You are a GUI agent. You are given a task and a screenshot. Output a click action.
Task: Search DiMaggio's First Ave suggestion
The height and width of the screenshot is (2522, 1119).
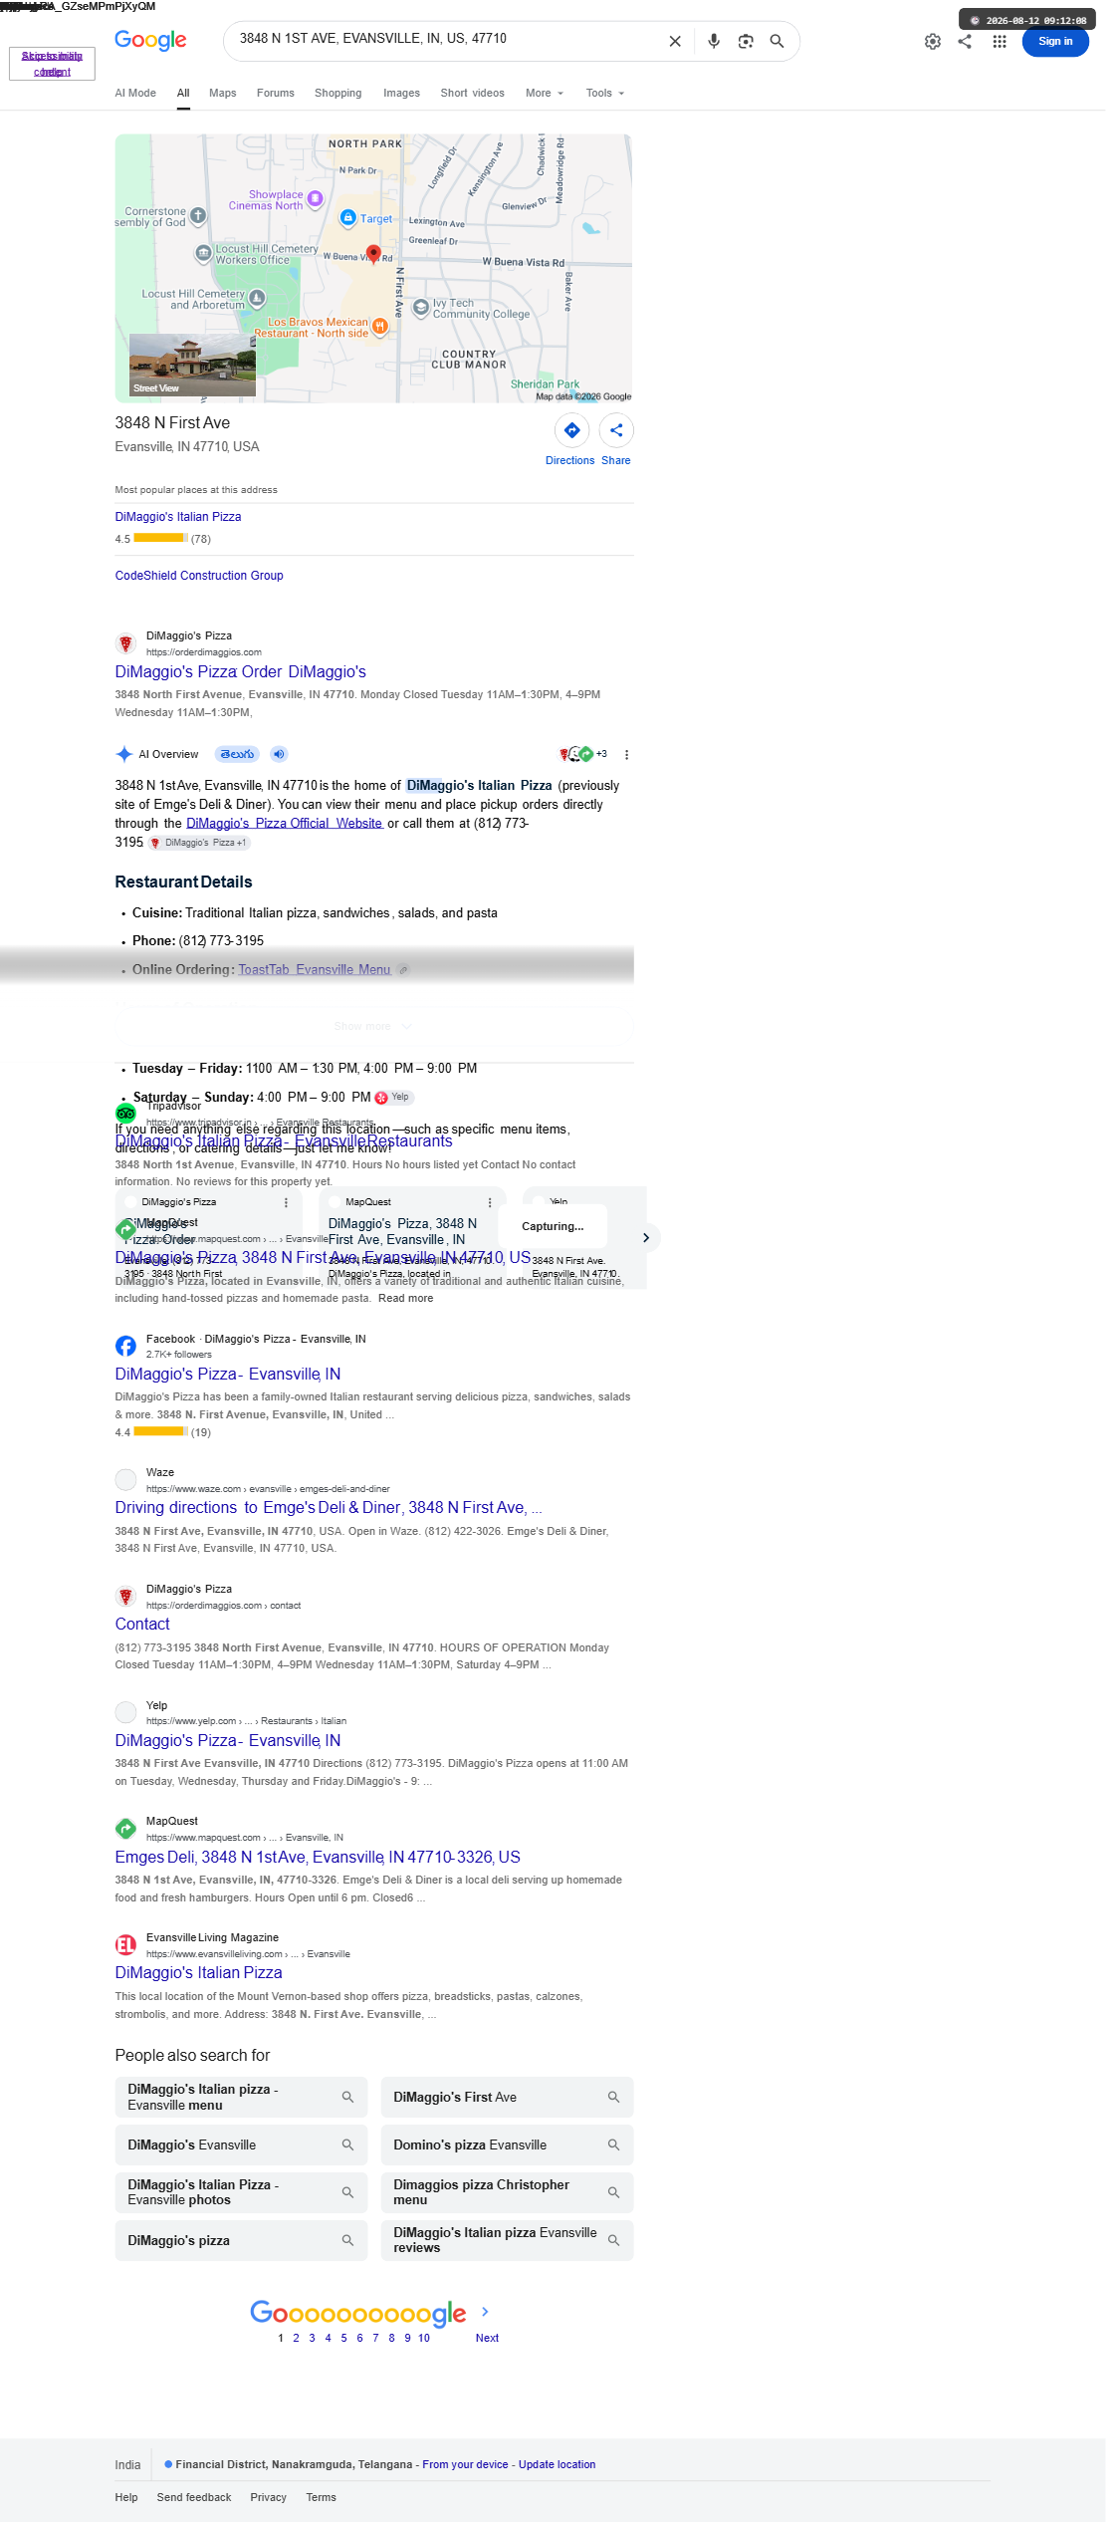507,2097
